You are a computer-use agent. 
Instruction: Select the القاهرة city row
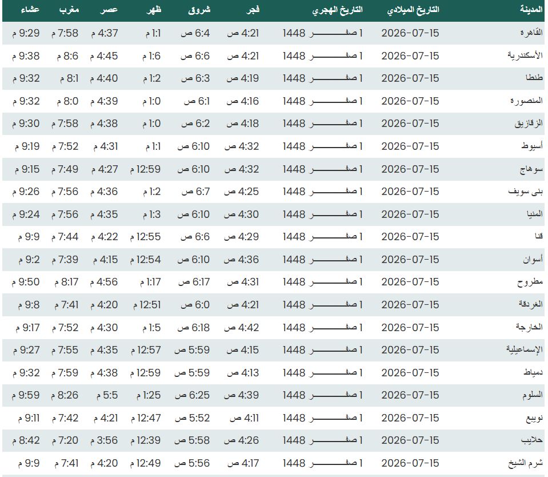(x=273, y=33)
